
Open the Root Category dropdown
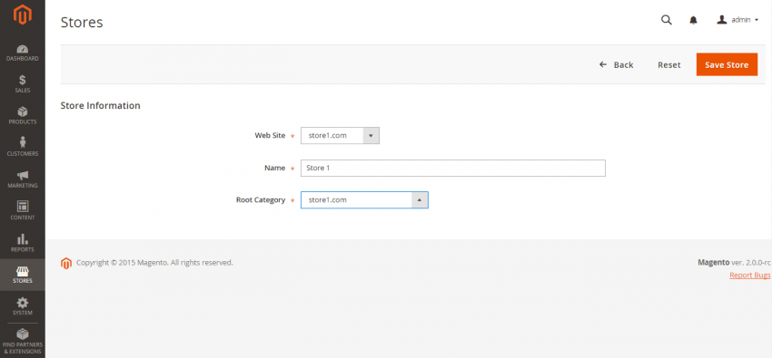(364, 200)
